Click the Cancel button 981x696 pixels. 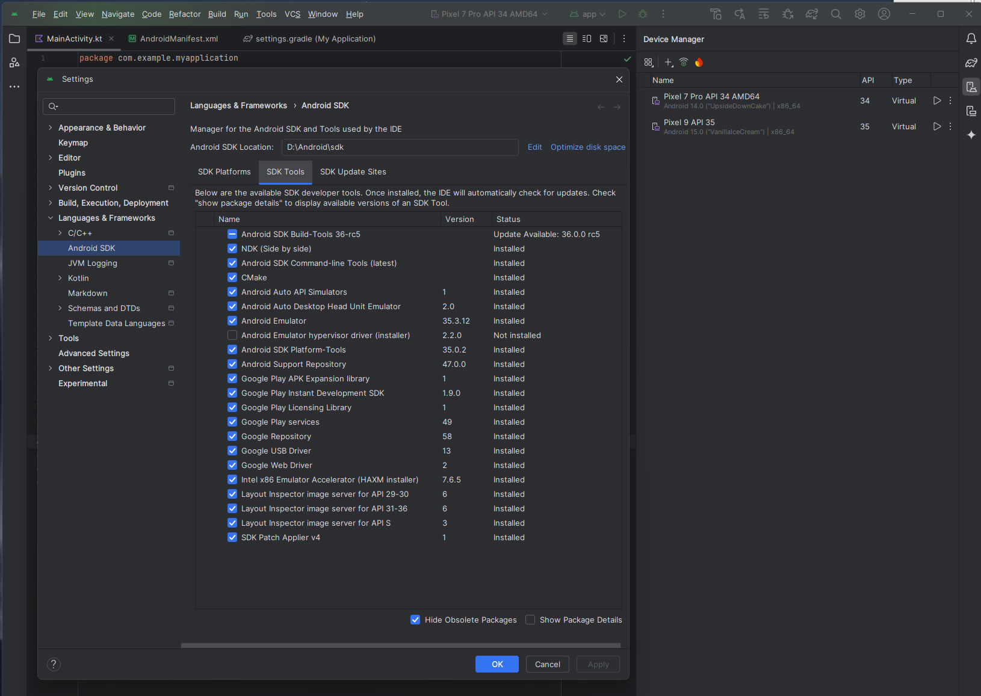[x=548, y=664]
